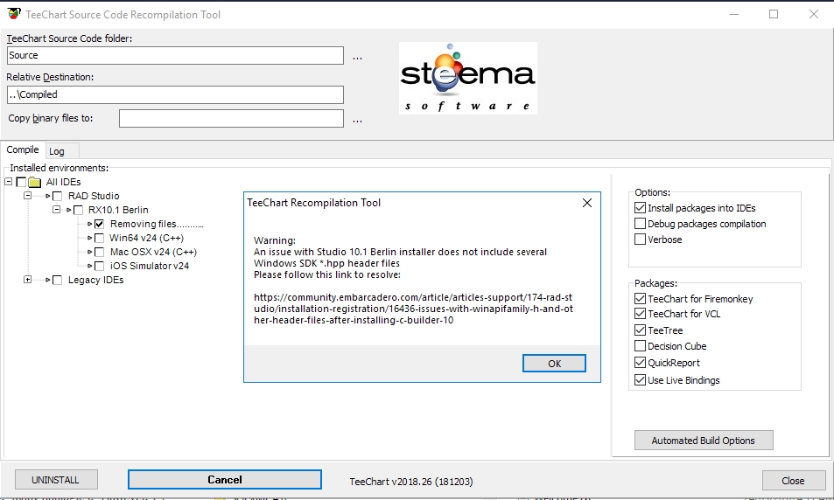Uncheck Use Live Bindings
Image resolution: width=834 pixels, height=500 pixels.
(641, 380)
